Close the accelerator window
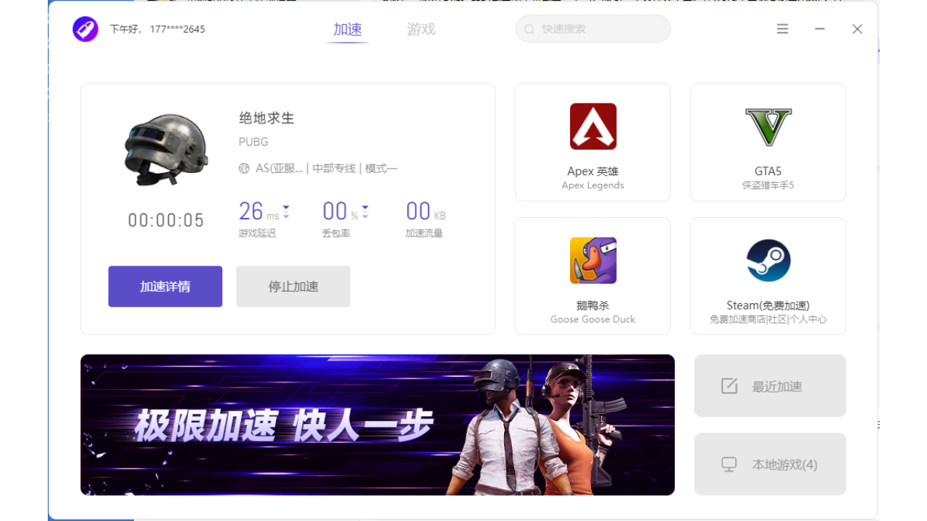Image resolution: width=927 pixels, height=521 pixels. [x=857, y=29]
